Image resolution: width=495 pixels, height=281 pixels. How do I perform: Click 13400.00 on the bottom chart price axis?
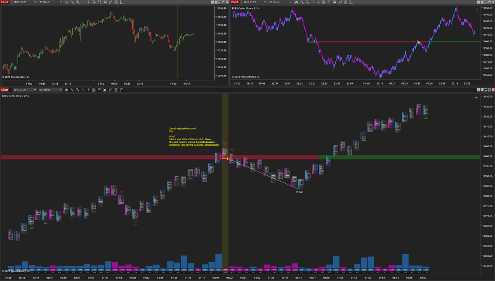(x=488, y=156)
